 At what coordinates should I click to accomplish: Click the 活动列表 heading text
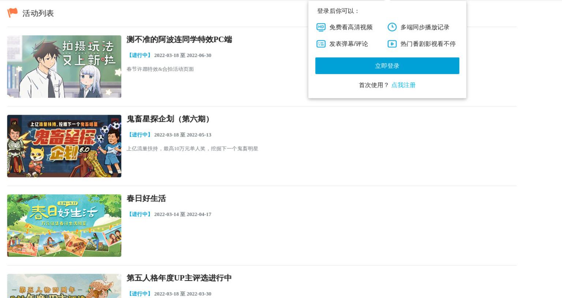pos(38,13)
